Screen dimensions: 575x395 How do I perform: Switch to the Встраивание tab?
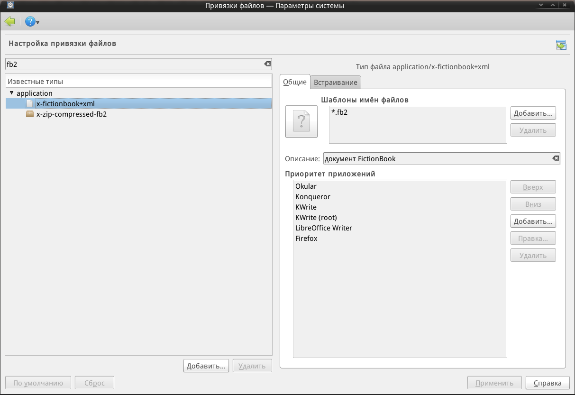click(x=336, y=83)
